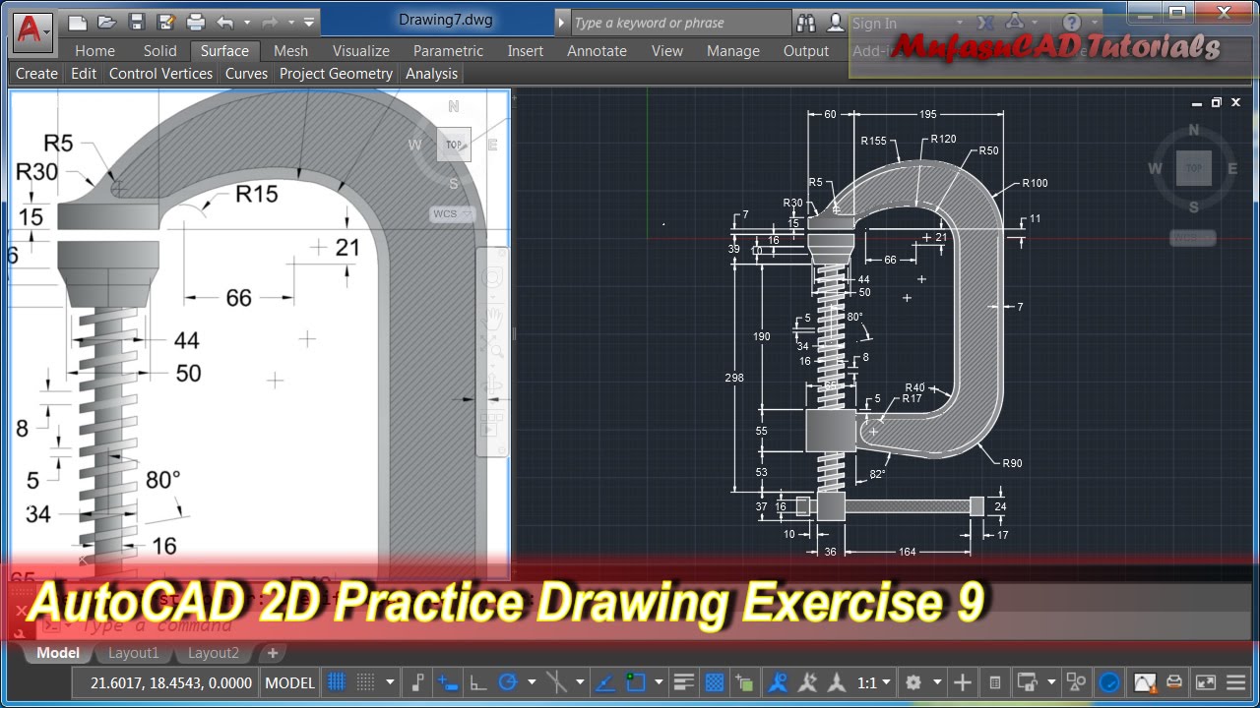Open isometric drafting plane dropdown arrow
The height and width of the screenshot is (708, 1260).
point(579,682)
